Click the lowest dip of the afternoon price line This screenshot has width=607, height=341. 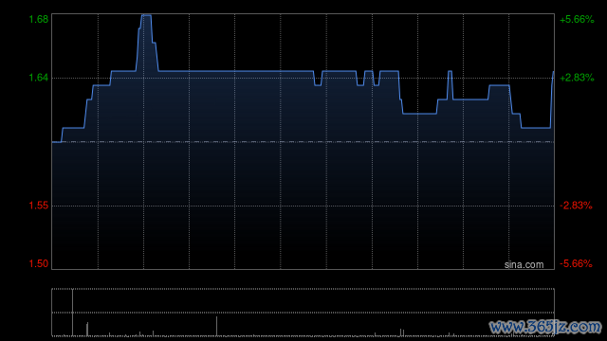(x=536, y=128)
